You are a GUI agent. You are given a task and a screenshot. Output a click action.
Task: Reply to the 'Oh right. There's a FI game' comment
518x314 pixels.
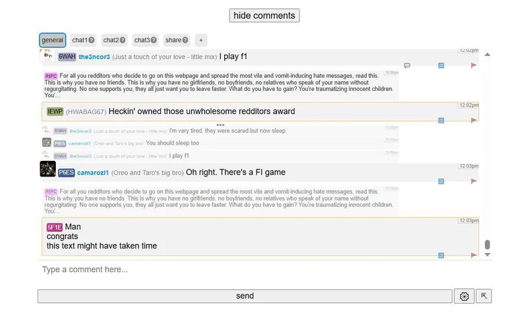coord(441,182)
